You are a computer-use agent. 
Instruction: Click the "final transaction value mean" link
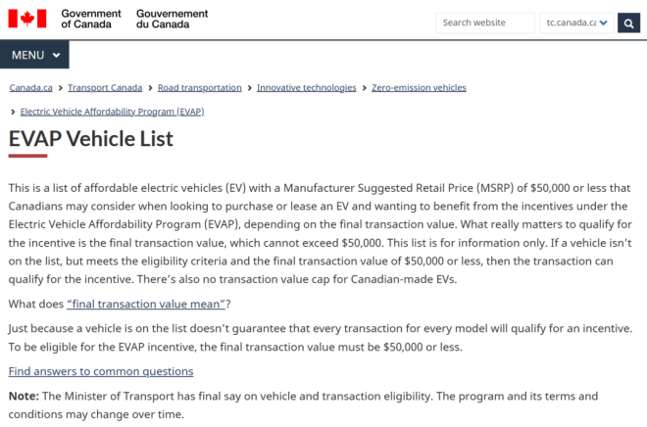pos(148,304)
